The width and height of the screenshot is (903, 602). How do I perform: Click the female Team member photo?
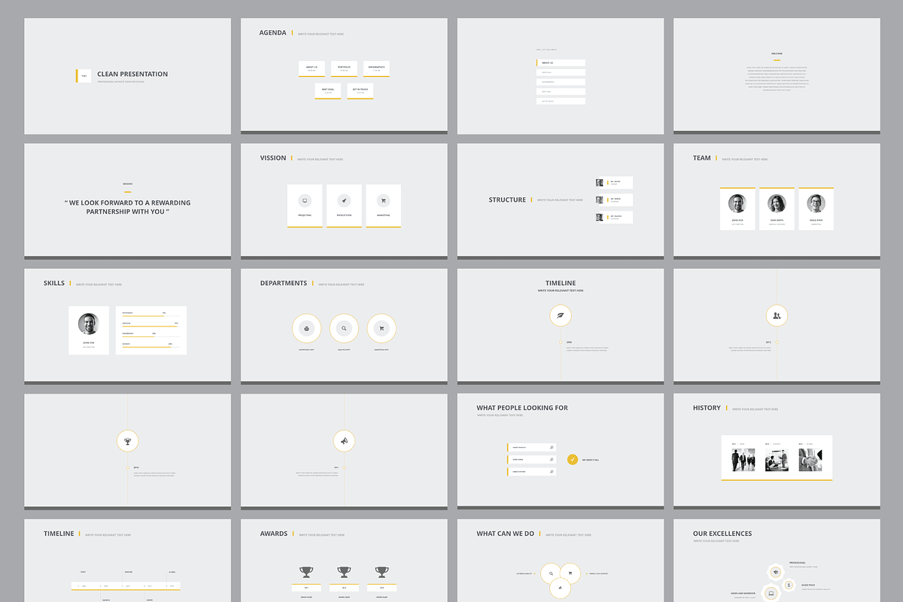coord(777,203)
